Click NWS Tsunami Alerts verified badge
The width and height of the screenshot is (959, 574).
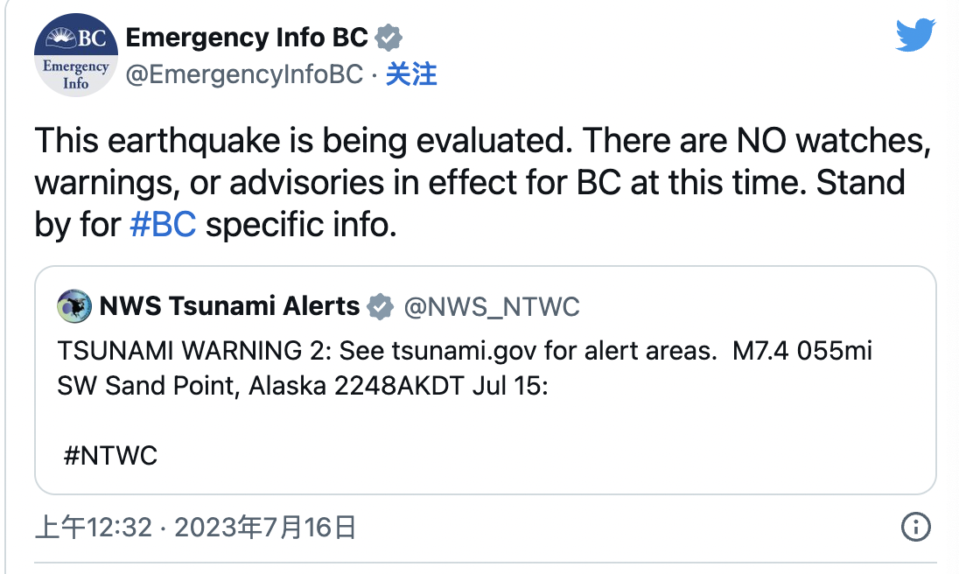click(x=381, y=306)
